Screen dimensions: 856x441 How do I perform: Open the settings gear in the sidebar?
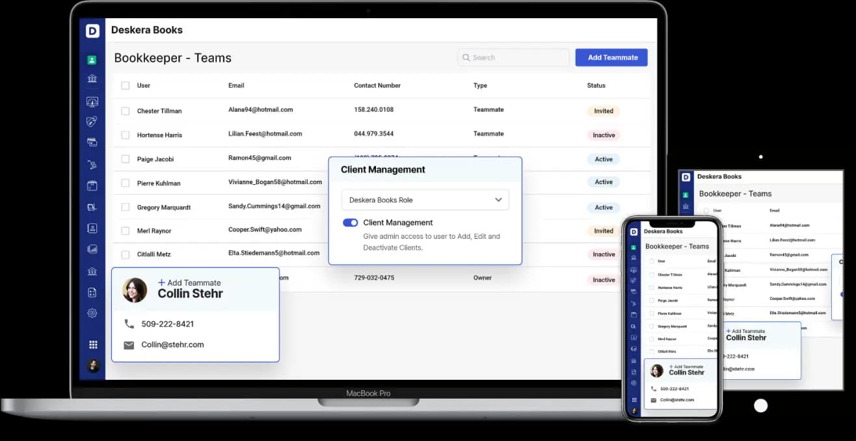92,313
